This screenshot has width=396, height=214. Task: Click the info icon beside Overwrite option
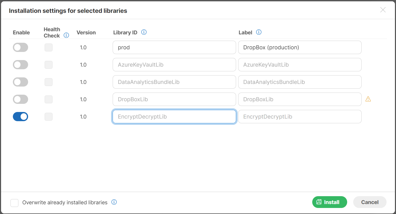[x=114, y=202]
